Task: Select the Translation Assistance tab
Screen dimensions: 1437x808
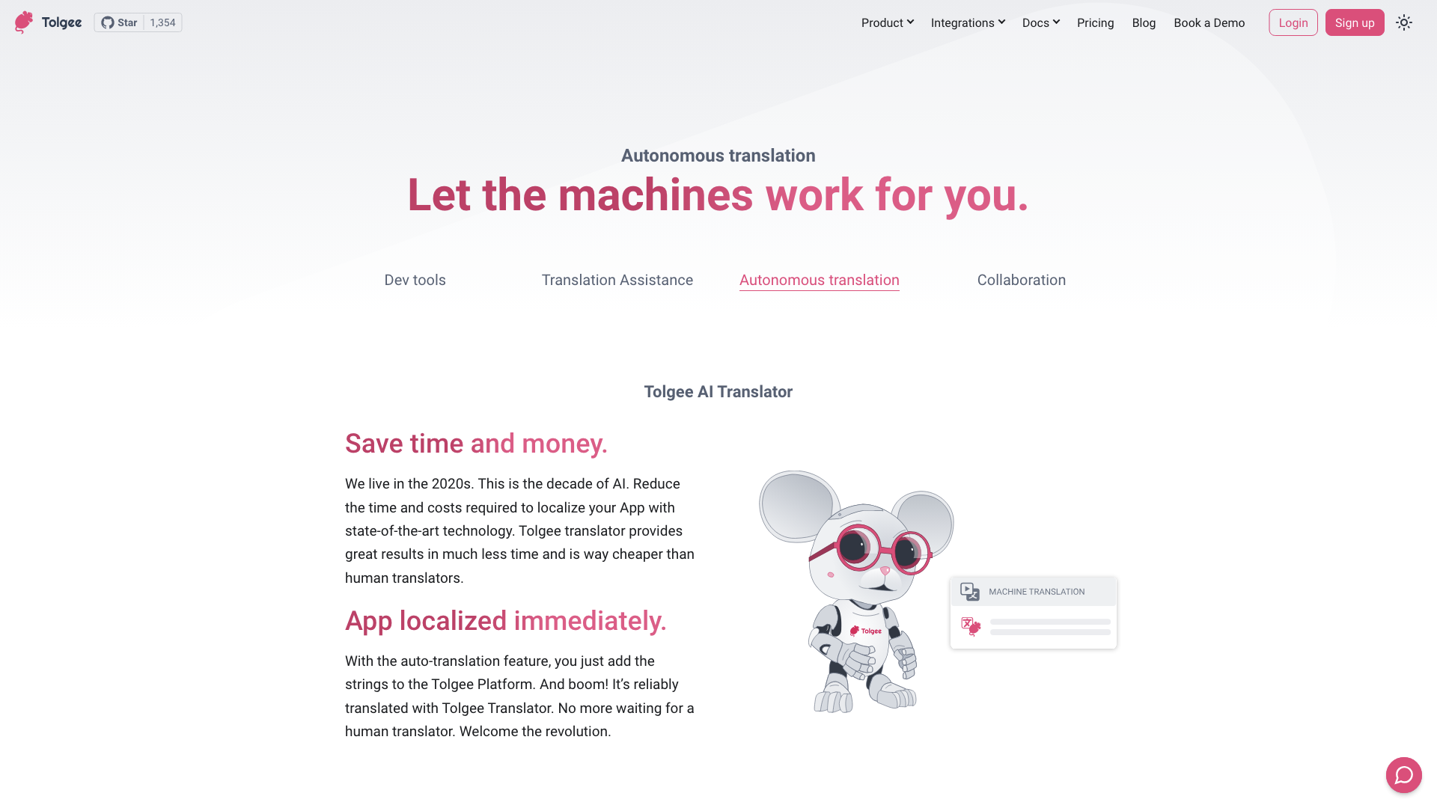Action: pyautogui.click(x=617, y=279)
